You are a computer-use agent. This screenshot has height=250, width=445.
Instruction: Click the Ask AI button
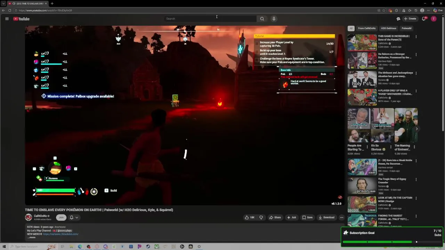[291, 217]
